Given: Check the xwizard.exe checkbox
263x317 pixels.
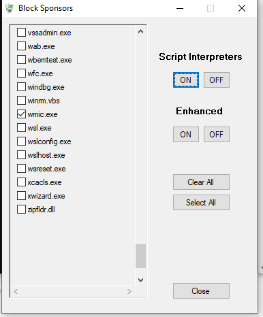Looking at the screenshot, I should coord(21,196).
